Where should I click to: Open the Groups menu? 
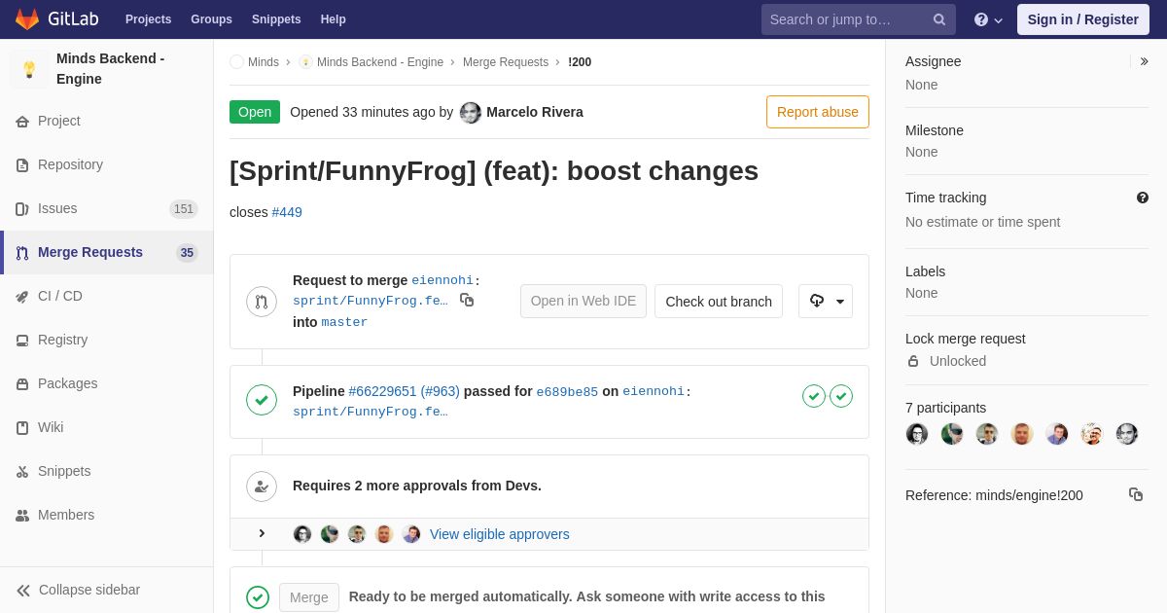[211, 19]
